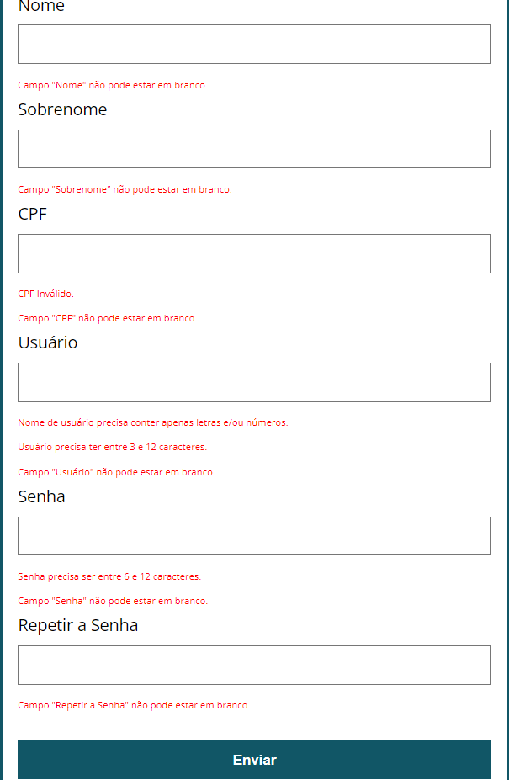Select the Senha field label
This screenshot has height=780, width=509.
click(x=40, y=496)
